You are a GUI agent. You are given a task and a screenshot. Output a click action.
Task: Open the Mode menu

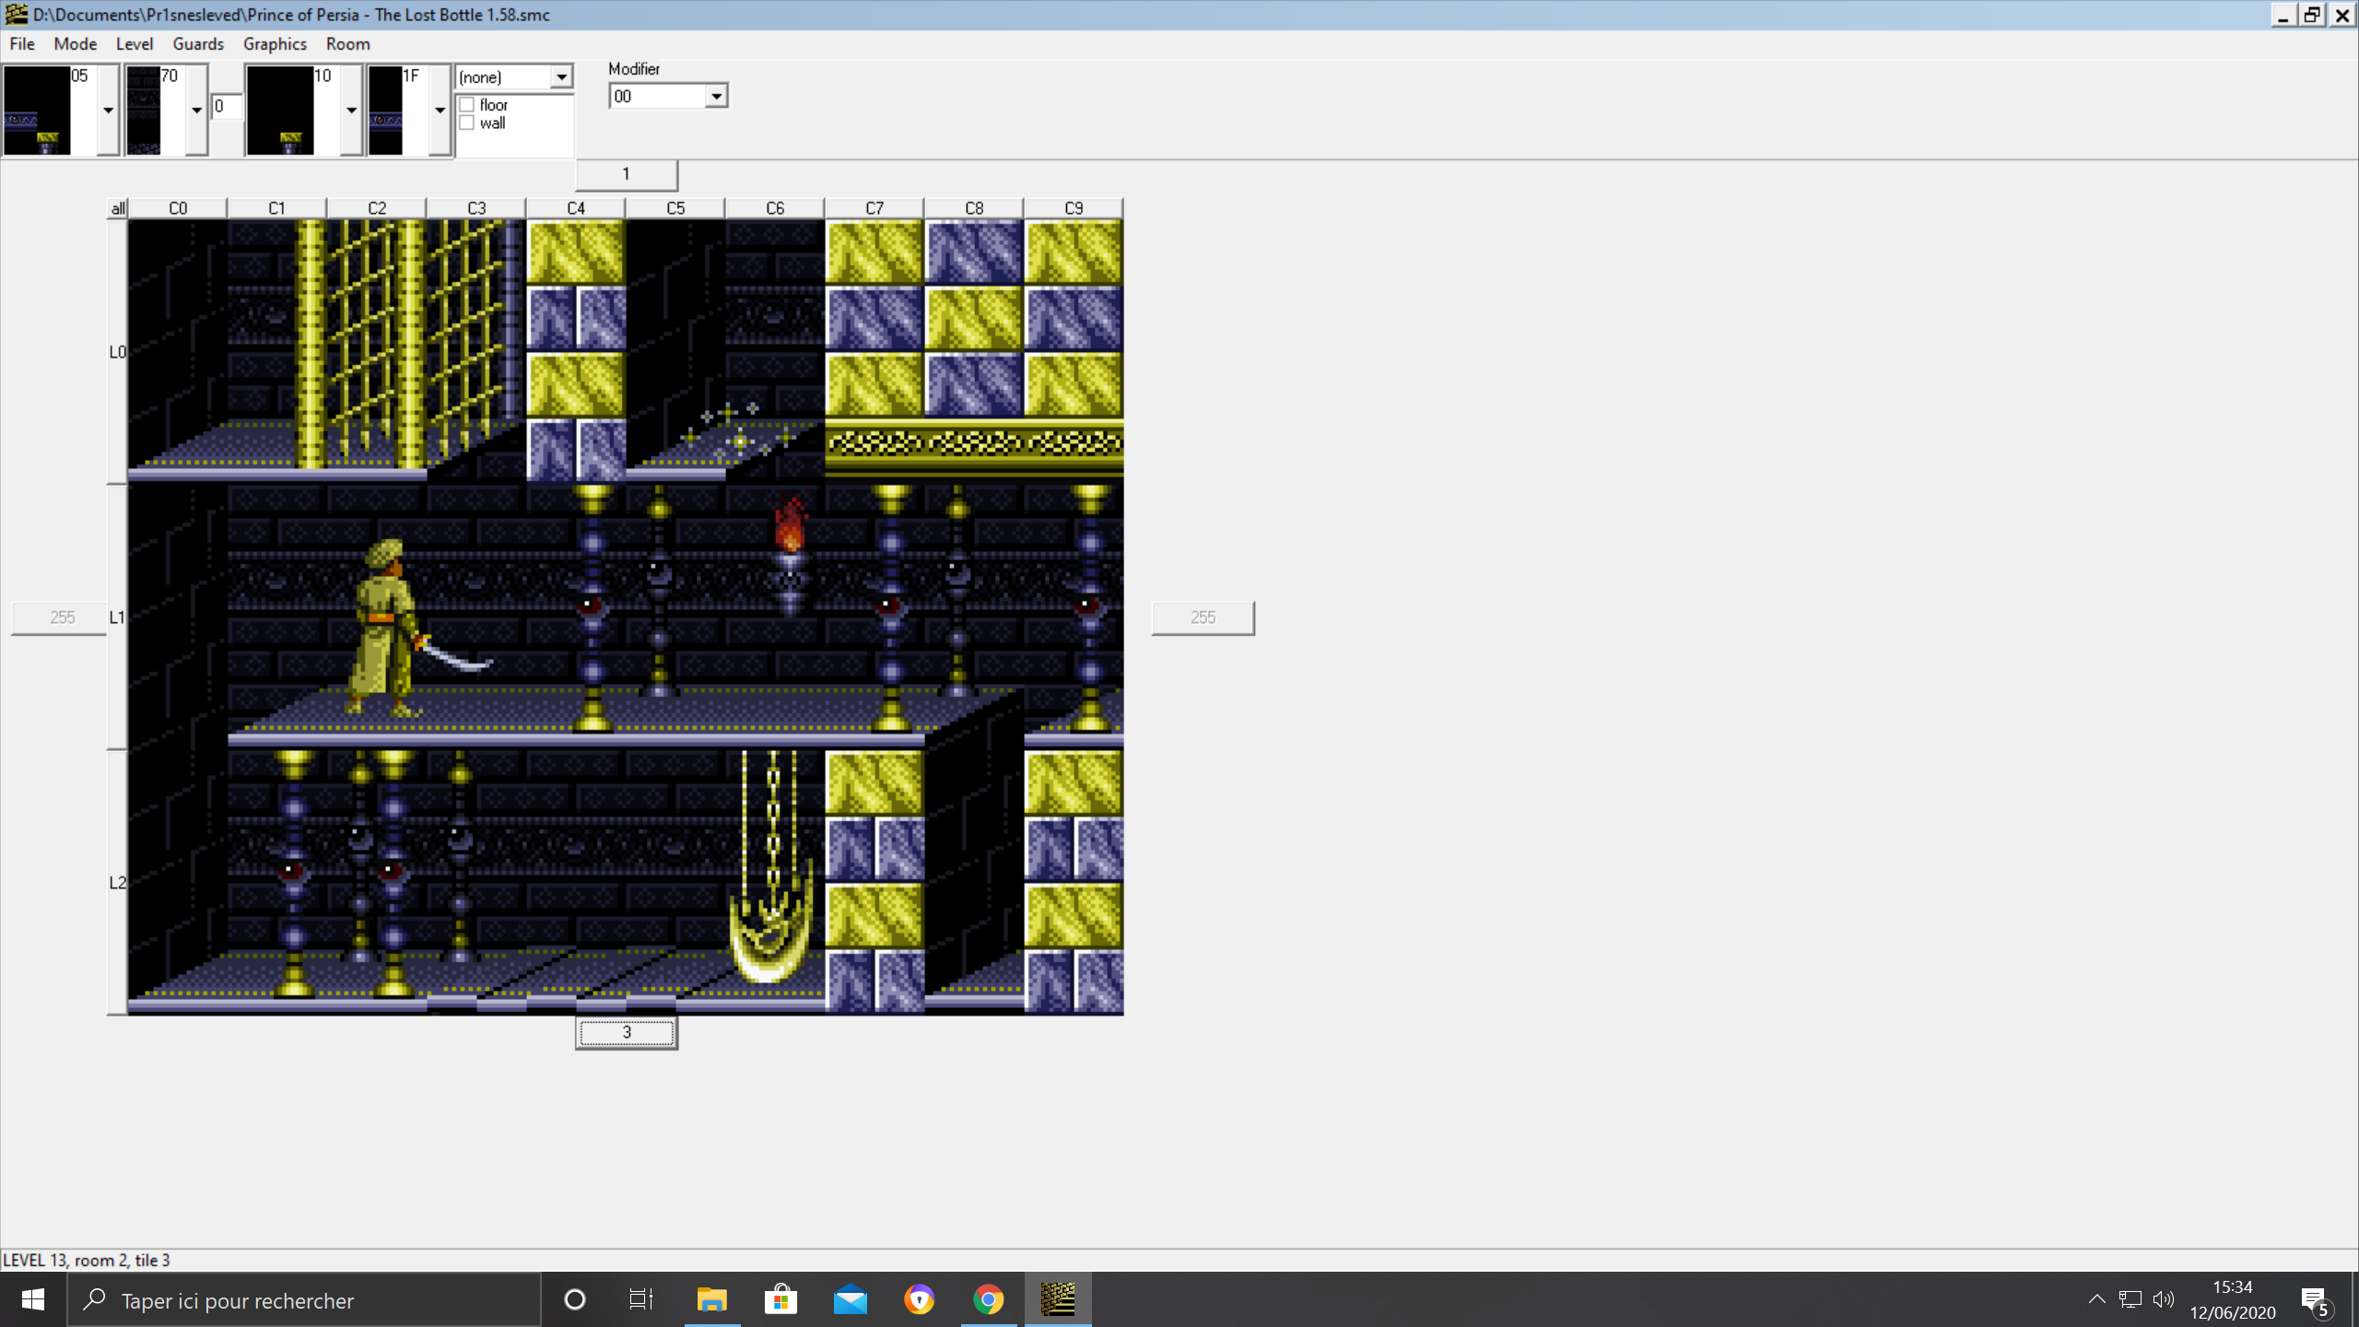[x=75, y=43]
